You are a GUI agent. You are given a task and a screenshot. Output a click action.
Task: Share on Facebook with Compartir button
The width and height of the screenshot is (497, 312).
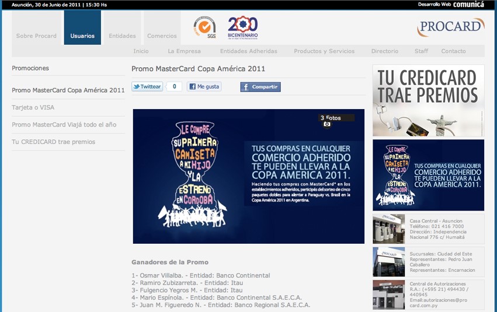coord(260,87)
